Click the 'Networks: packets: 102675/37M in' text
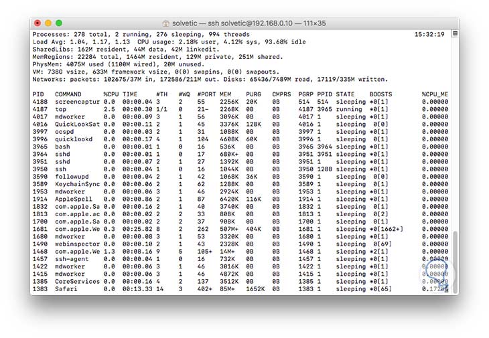This screenshot has height=338, width=489. click(92, 80)
